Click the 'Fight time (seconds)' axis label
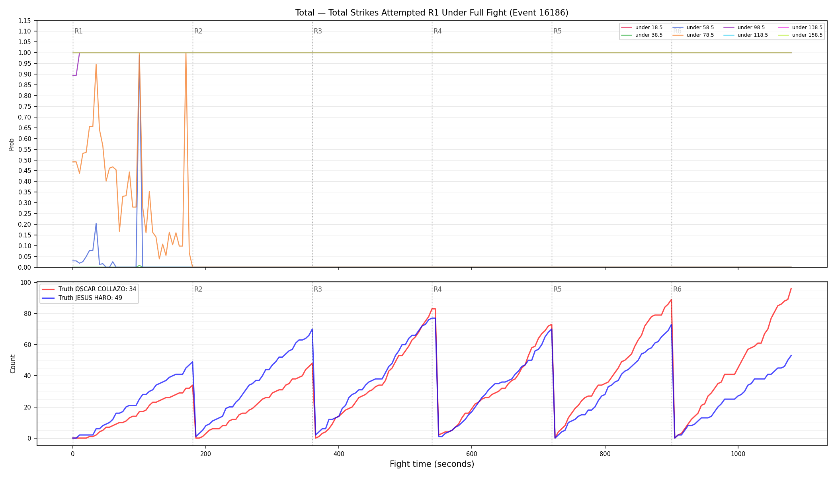This screenshot has width=836, height=478. point(432,464)
